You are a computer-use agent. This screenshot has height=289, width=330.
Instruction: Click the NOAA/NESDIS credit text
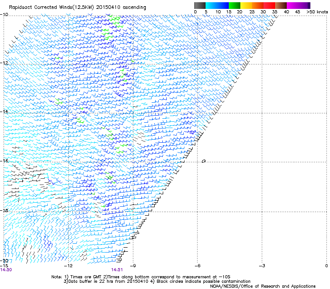[263, 286]
